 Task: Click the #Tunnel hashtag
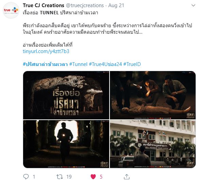[x=78, y=64]
